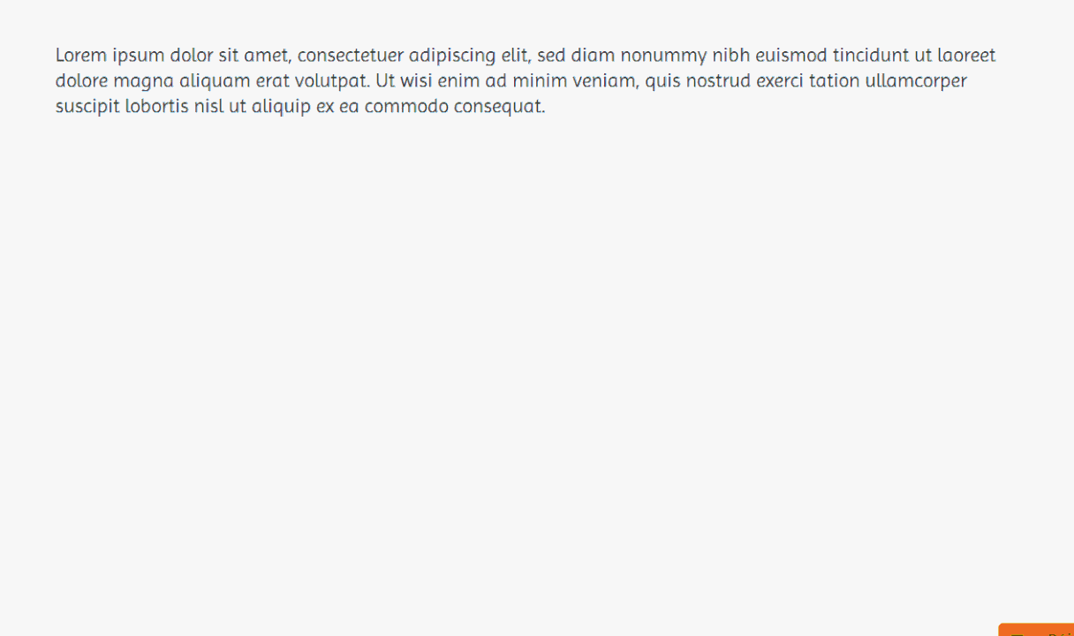Image resolution: width=1074 pixels, height=636 pixels.
Task: Click on the word "wisi"
Action: point(418,81)
